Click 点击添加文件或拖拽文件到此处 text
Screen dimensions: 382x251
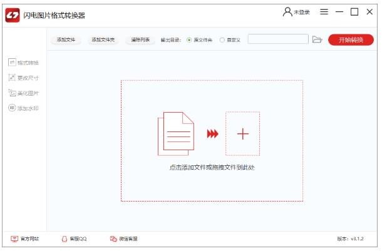(x=212, y=168)
